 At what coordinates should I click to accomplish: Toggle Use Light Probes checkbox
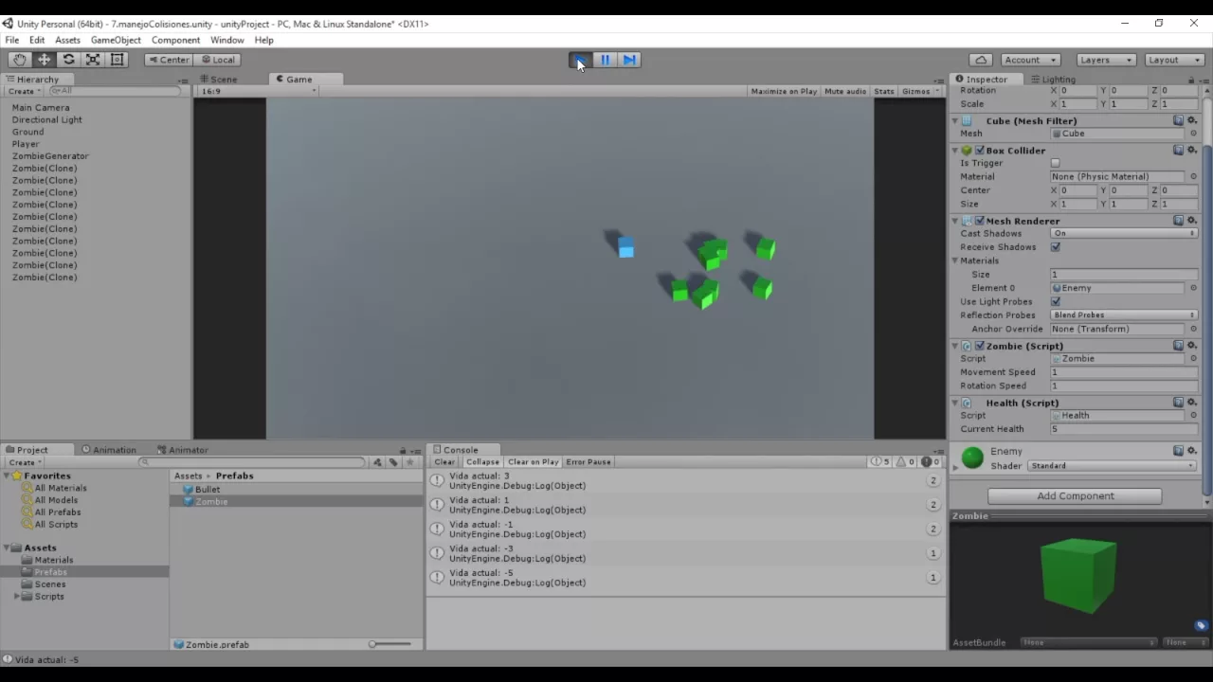tap(1056, 301)
